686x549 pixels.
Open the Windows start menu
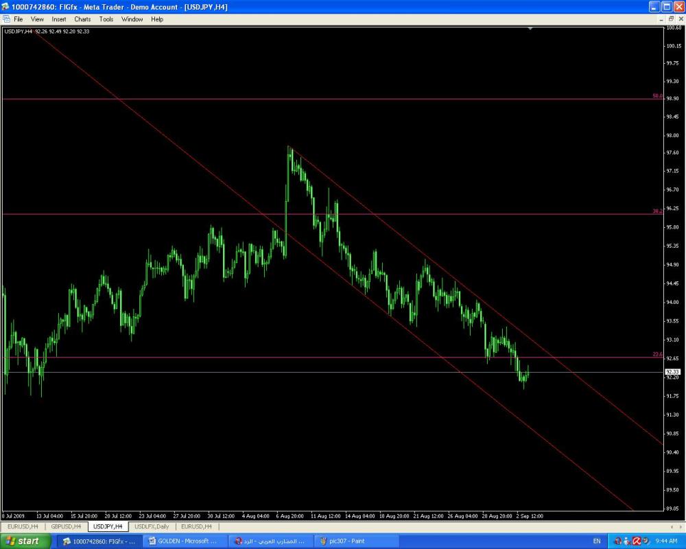25,541
